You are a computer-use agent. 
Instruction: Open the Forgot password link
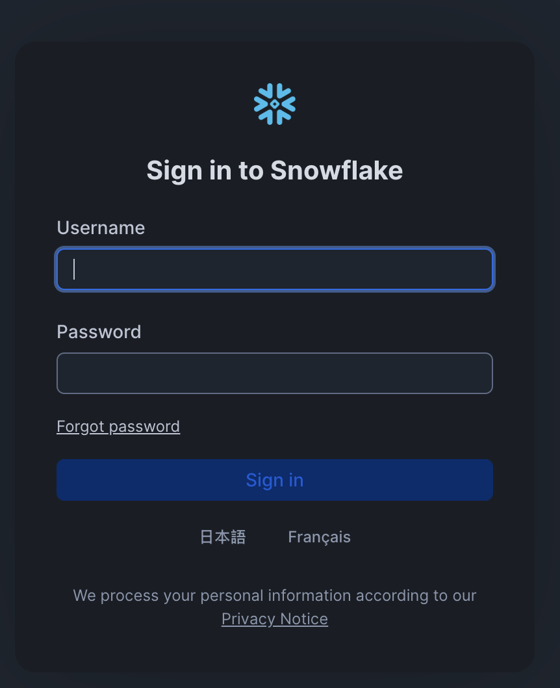click(118, 427)
